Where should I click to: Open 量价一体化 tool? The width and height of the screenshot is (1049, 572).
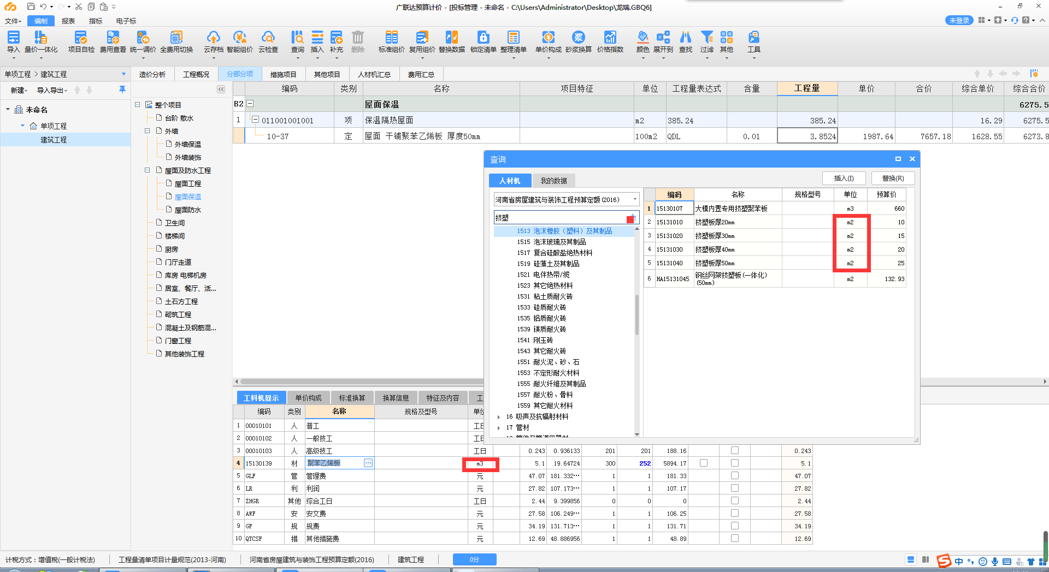click(x=41, y=41)
